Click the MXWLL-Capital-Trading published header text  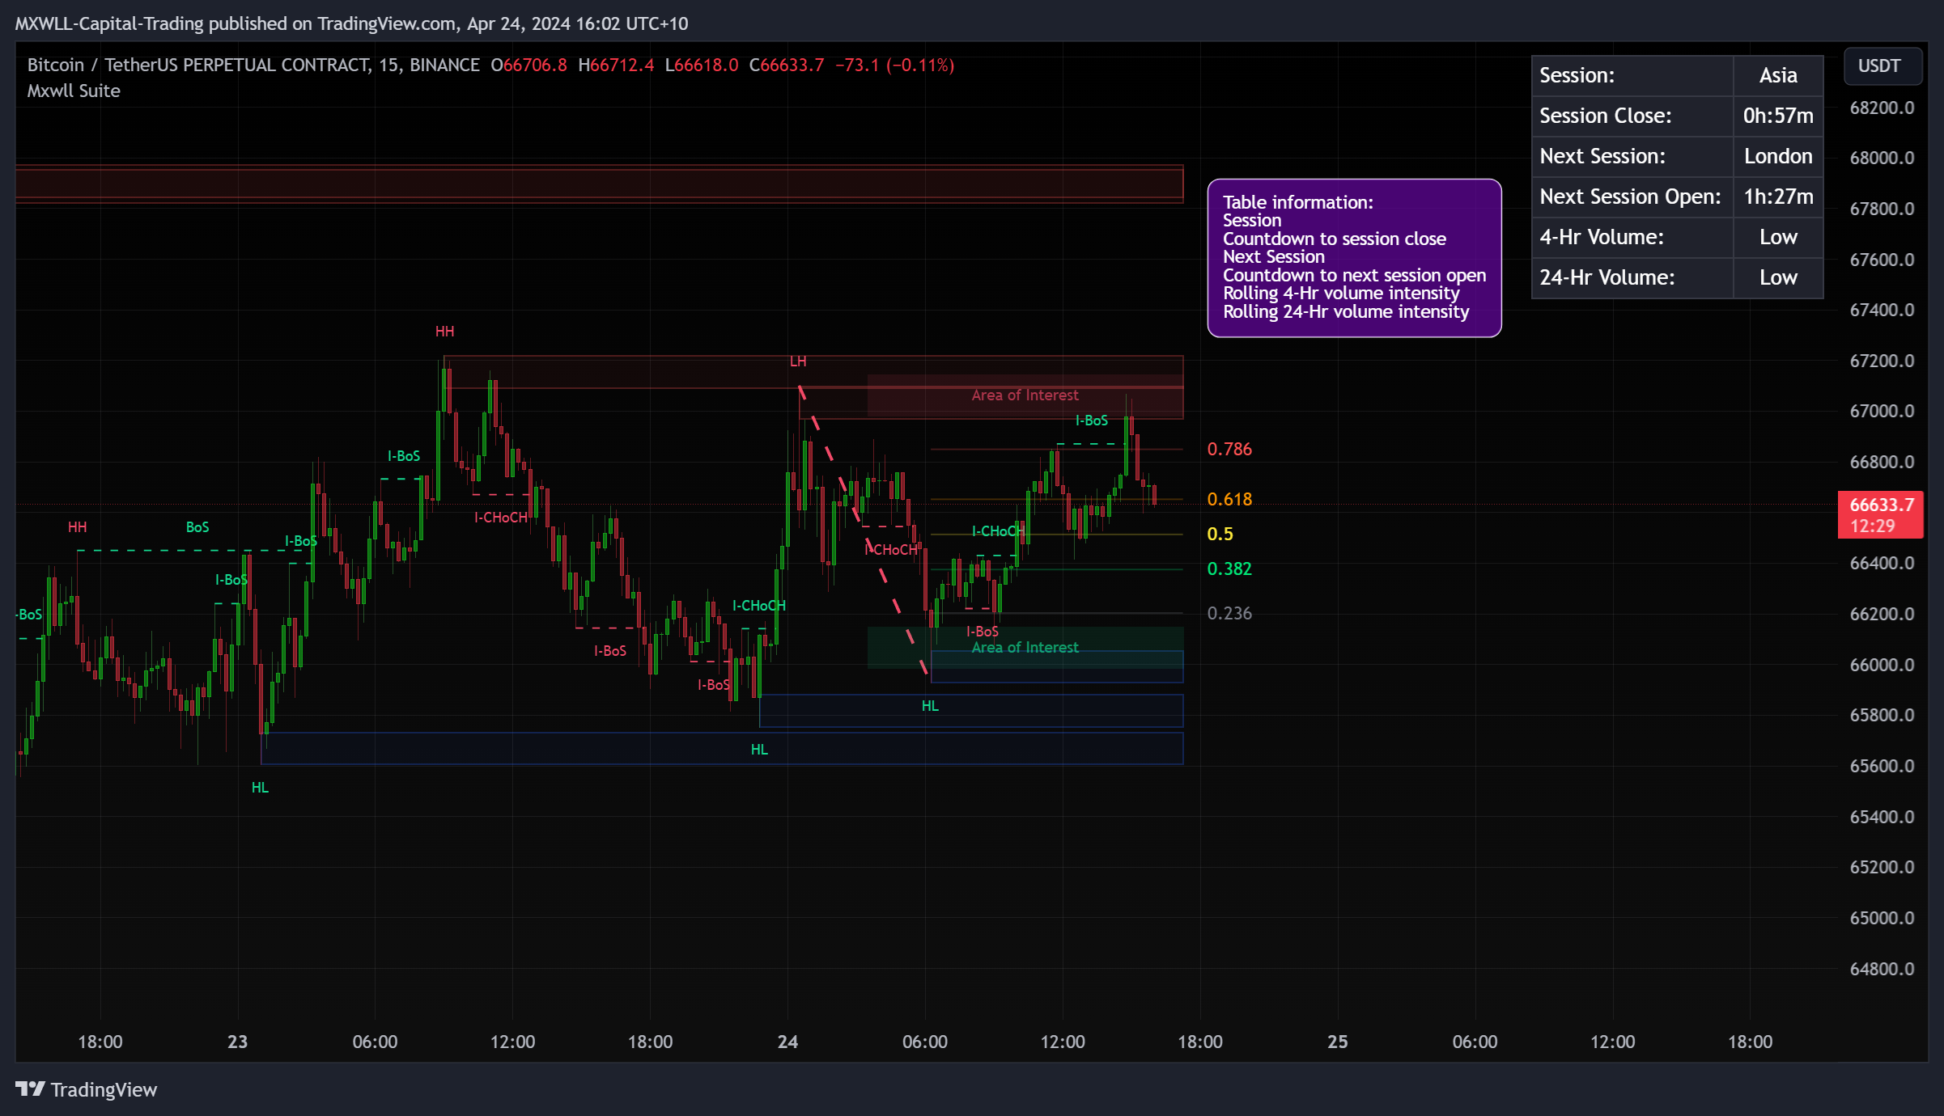[x=351, y=23]
